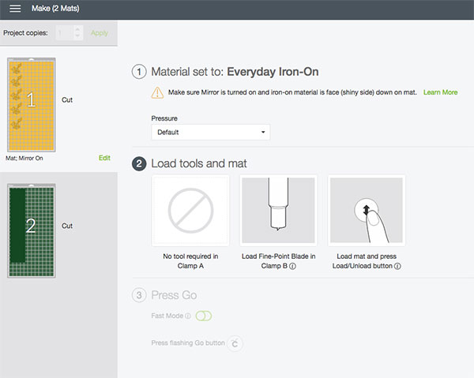Open info icon next to Clamp B
Image resolution: width=474 pixels, height=378 pixels.
click(292, 266)
